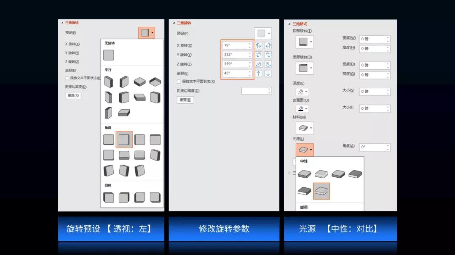Click the caption 修改旋转参数

224,229
